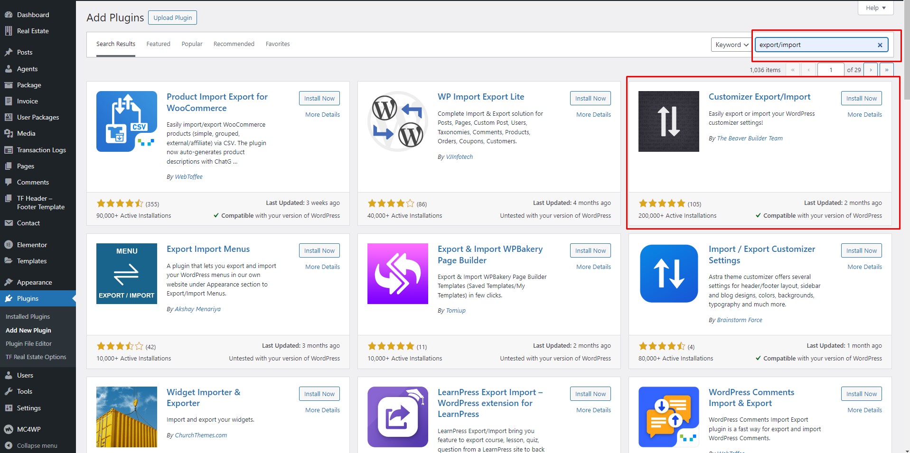Image resolution: width=910 pixels, height=453 pixels.
Task: Install Product Import Export for WooCommerce
Action: (319, 98)
